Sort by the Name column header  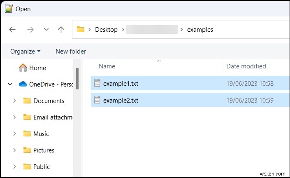click(x=107, y=66)
